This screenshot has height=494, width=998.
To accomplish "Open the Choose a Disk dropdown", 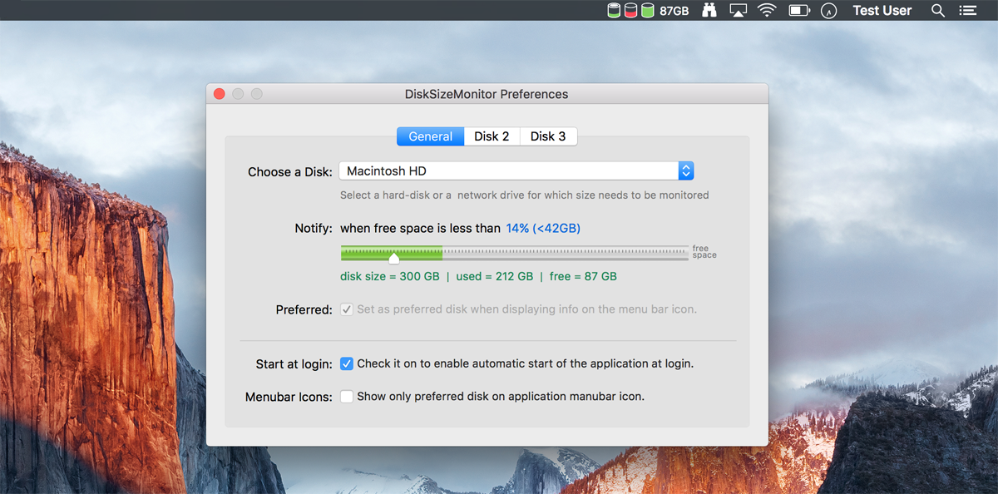I will tap(516, 171).
